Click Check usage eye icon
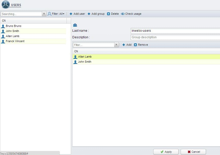The height and width of the screenshot is (155, 220). pyautogui.click(x=123, y=14)
